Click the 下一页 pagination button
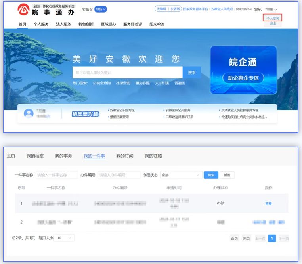 pyautogui.click(x=284, y=238)
